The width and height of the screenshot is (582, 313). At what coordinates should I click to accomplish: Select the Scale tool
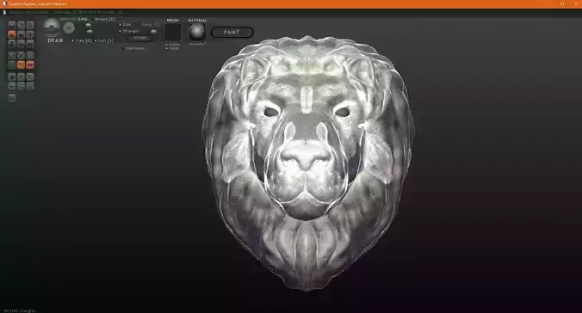click(x=30, y=25)
